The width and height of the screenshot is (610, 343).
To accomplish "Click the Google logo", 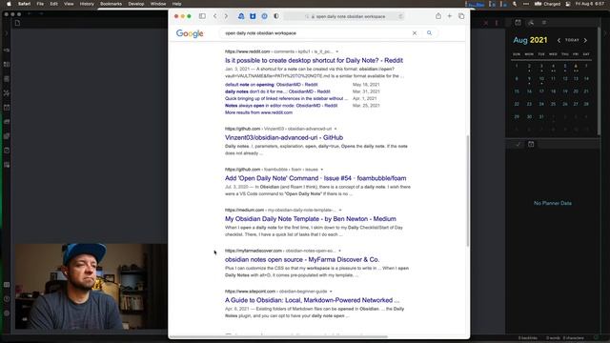I will pos(190,33).
